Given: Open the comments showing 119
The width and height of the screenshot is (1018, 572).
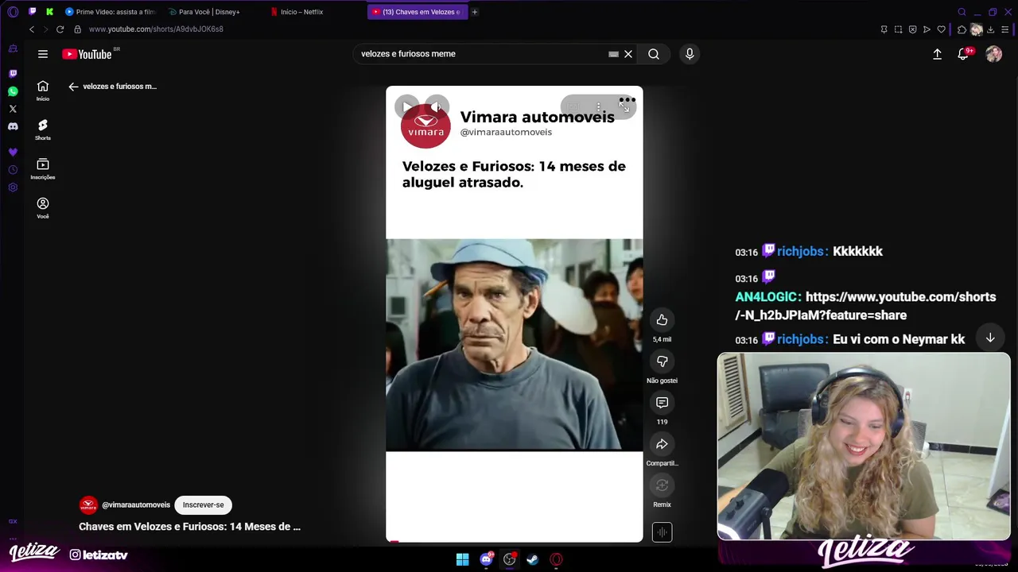Looking at the screenshot, I should [662, 402].
